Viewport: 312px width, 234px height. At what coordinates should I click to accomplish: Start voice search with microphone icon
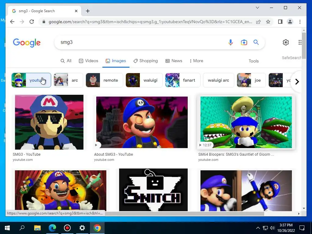tap(230, 42)
